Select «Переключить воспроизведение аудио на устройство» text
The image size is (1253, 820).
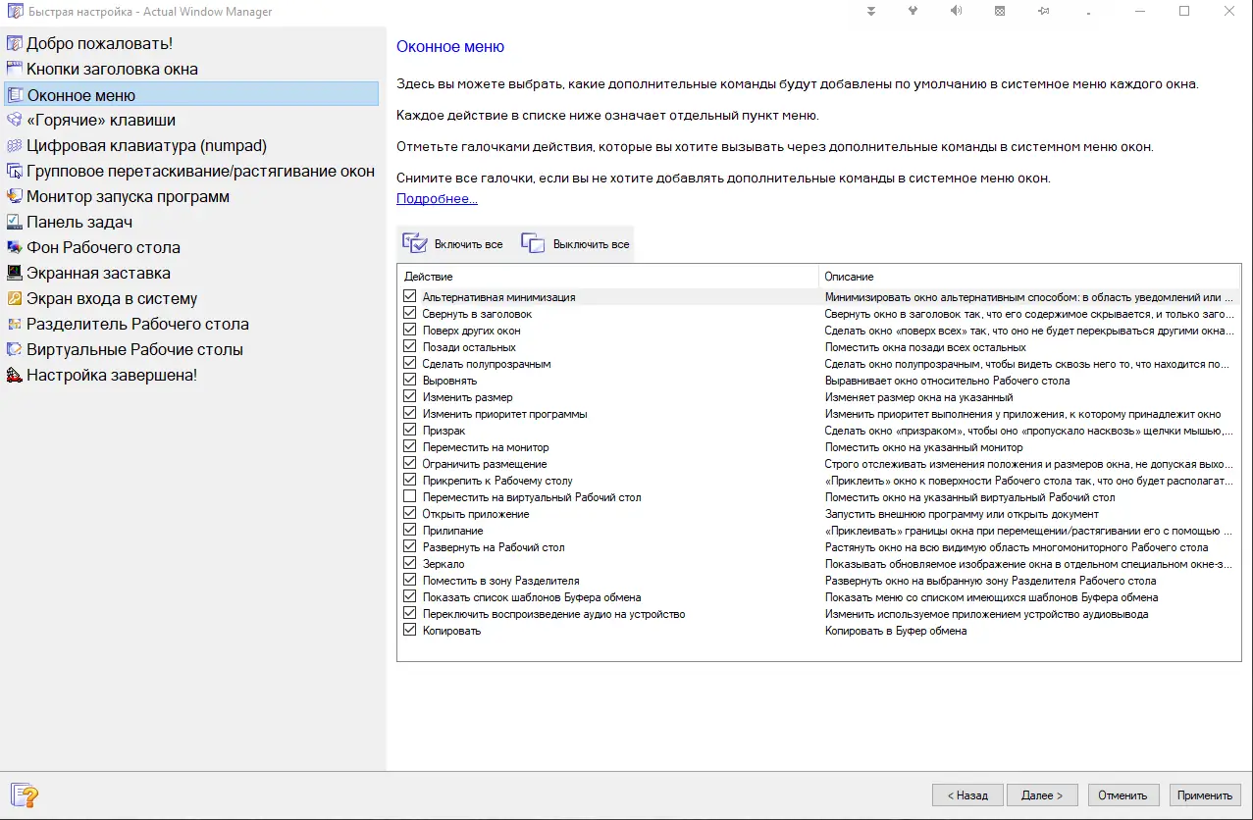click(x=553, y=614)
